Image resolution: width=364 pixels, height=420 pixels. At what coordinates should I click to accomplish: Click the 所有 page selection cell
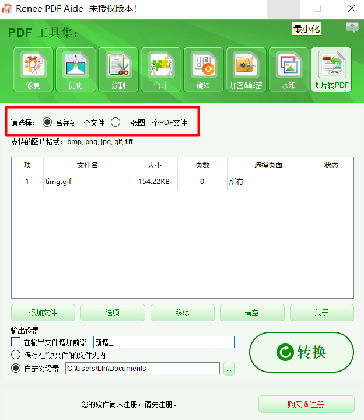pyautogui.click(x=268, y=182)
